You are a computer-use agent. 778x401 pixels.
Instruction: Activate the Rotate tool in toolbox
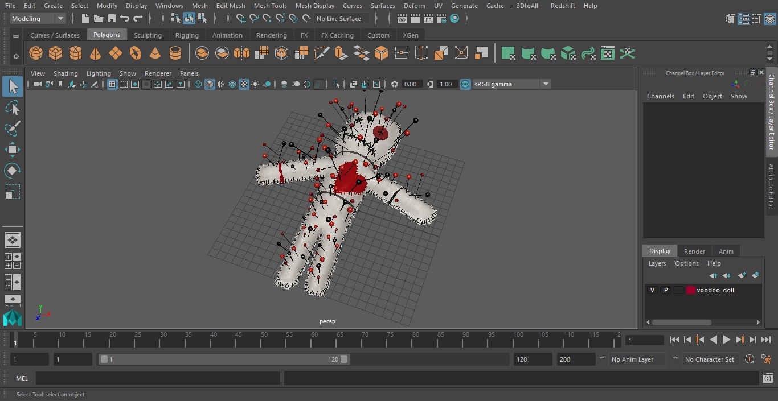tap(13, 171)
